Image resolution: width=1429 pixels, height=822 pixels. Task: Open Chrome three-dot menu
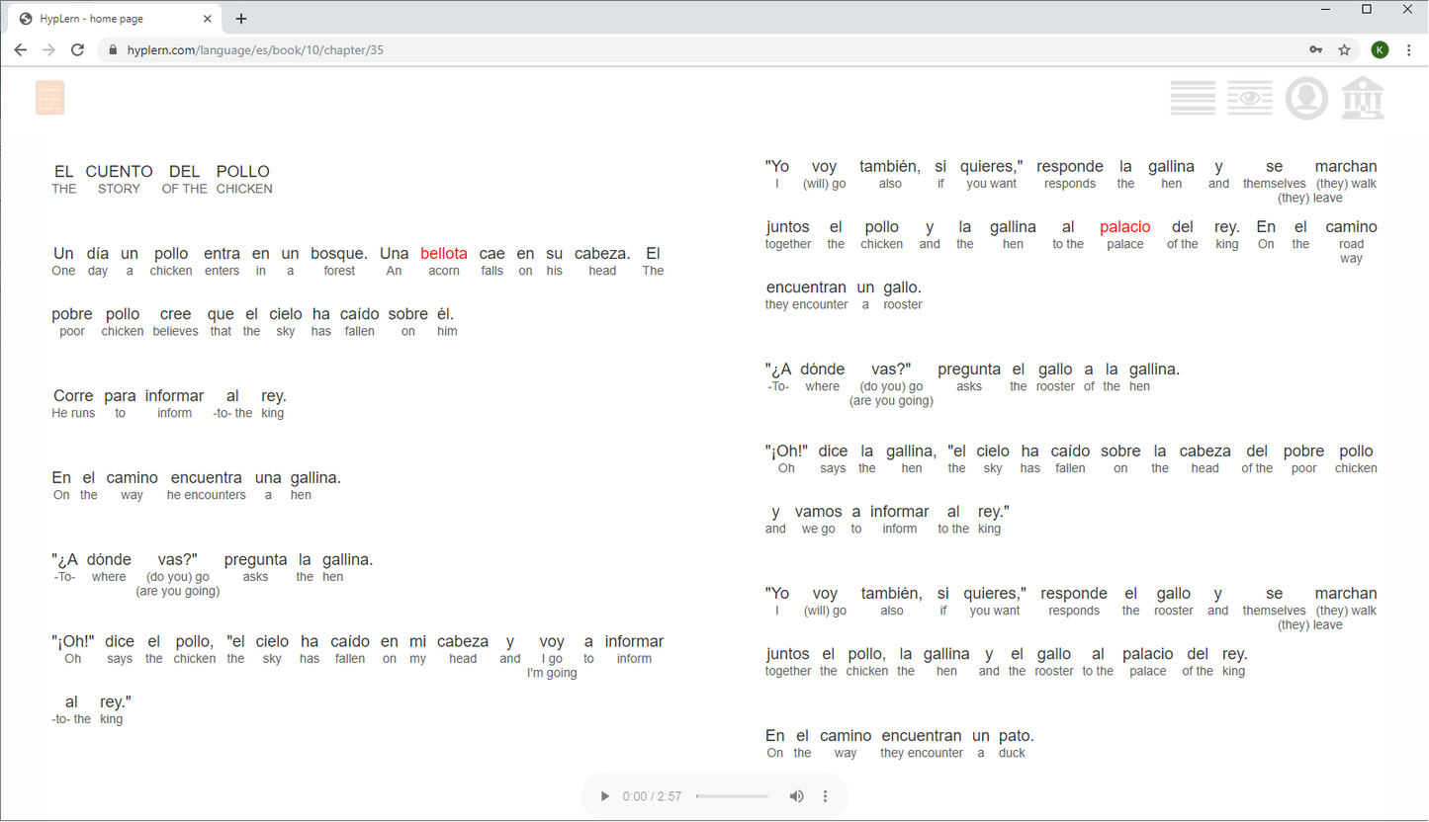point(1409,50)
